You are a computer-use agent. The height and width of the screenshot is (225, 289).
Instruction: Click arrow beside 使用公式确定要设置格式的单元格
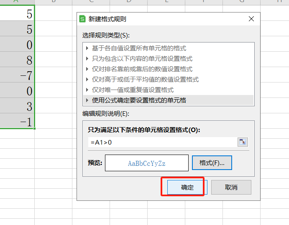pos(87,100)
